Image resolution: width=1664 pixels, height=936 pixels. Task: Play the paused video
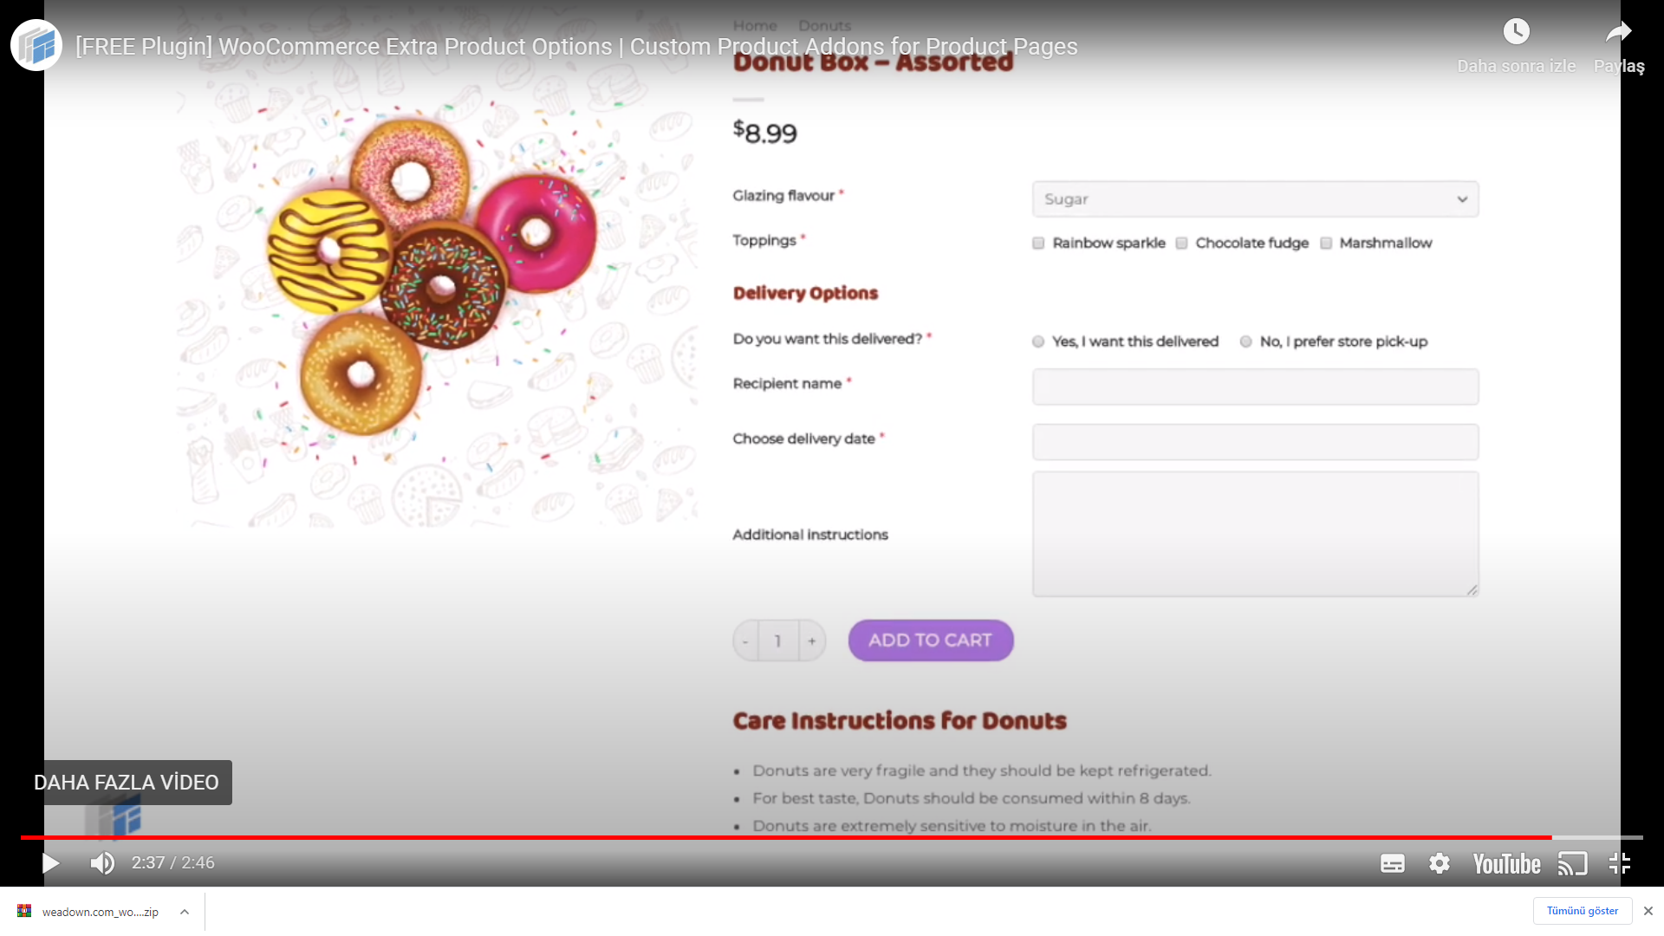pos(50,863)
